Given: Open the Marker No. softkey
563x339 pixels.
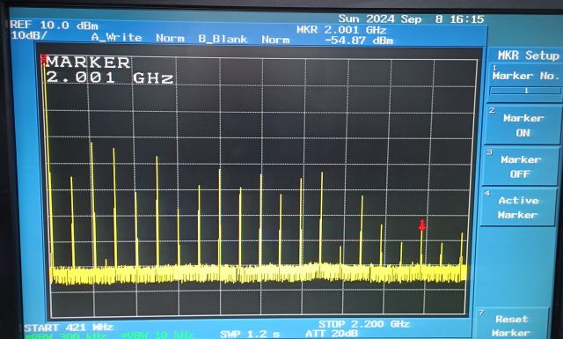Looking at the screenshot, I should coord(525,76).
